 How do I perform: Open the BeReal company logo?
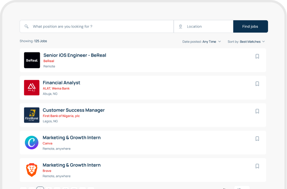(32, 60)
